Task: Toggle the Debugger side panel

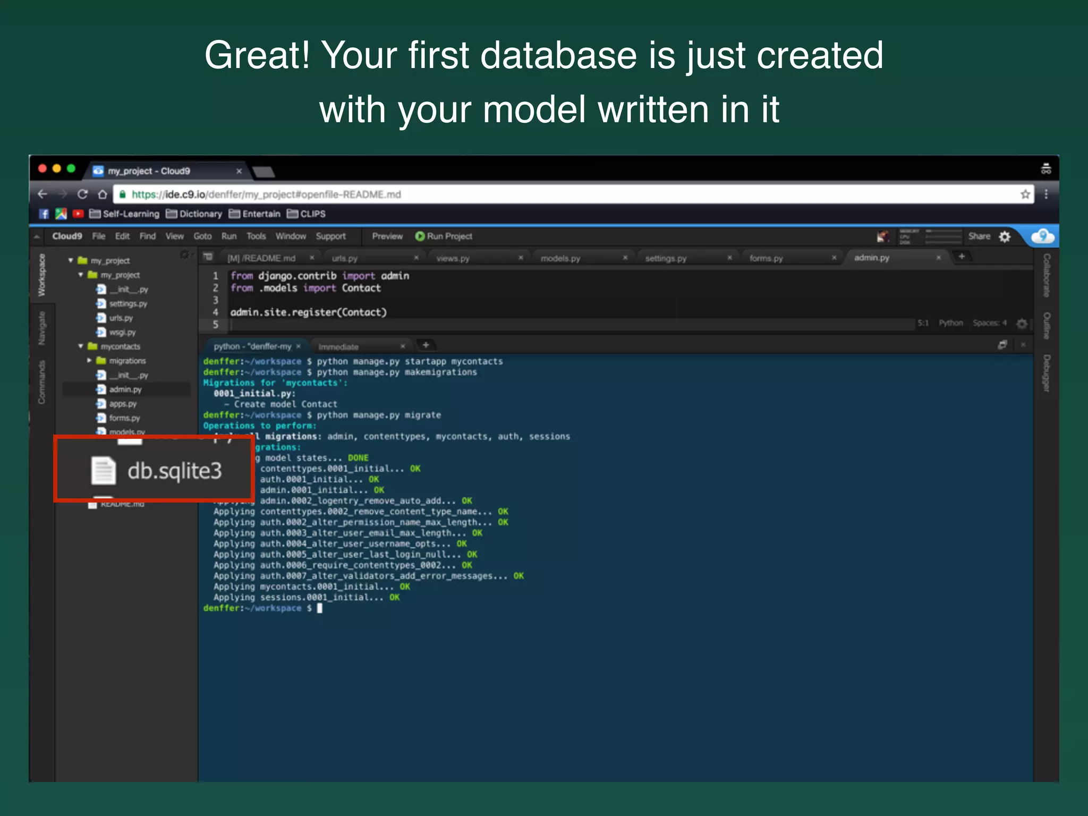Action: [x=1046, y=373]
